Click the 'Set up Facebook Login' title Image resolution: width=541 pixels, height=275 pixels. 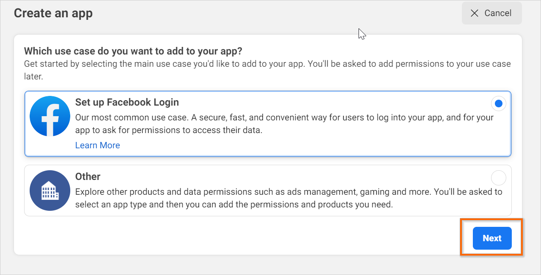pos(127,102)
